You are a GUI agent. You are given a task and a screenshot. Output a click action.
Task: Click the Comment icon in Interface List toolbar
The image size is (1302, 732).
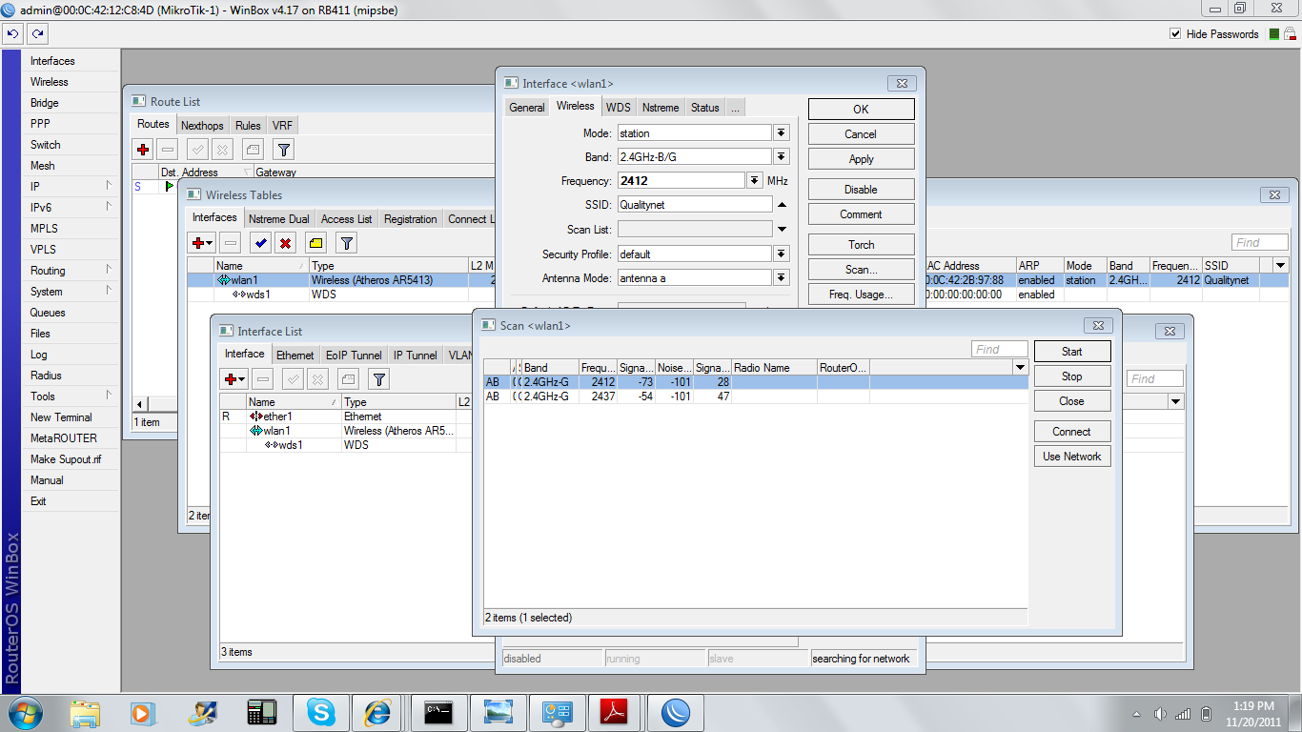click(x=347, y=378)
